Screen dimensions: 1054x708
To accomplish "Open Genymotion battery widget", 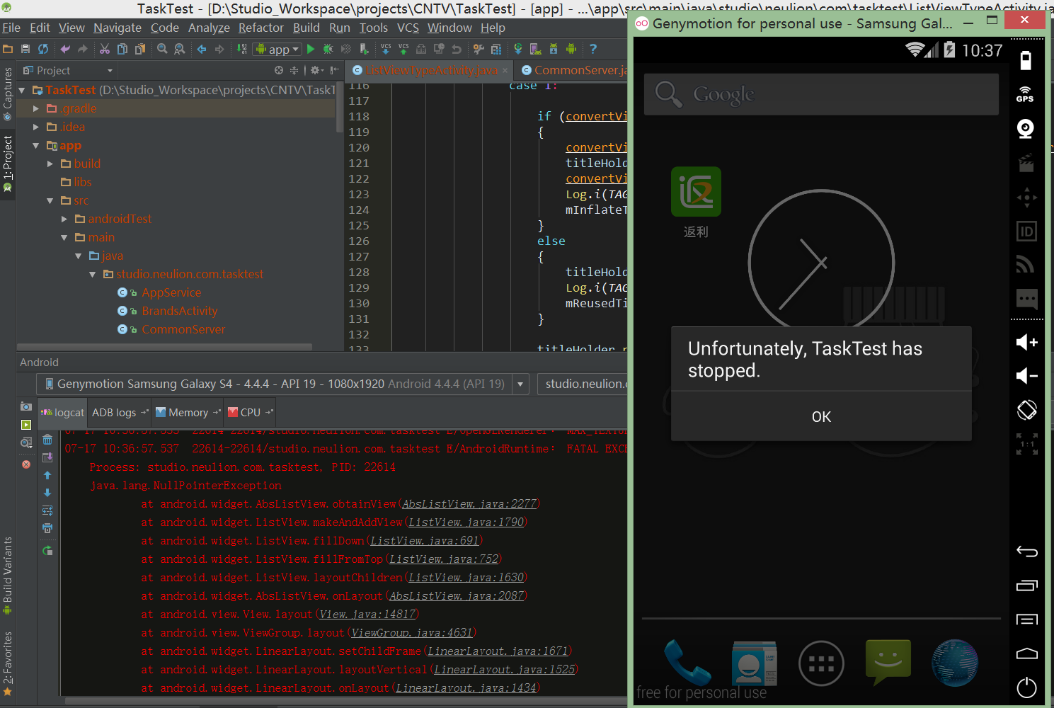I will 1025,61.
